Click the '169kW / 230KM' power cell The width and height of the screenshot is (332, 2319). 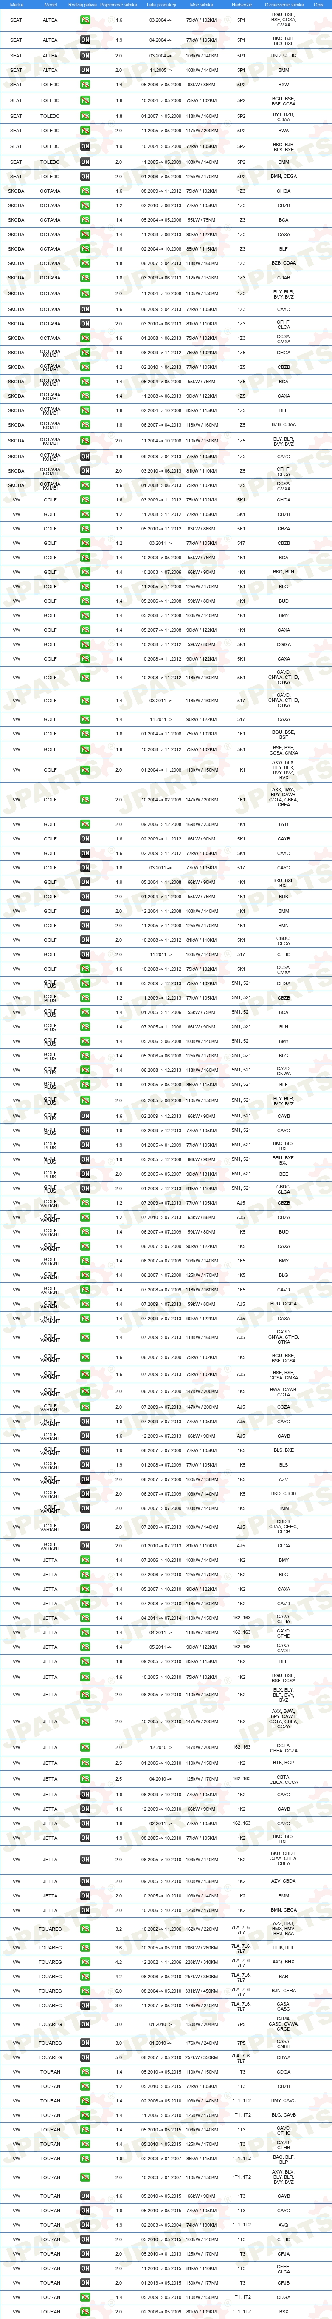[x=202, y=824]
